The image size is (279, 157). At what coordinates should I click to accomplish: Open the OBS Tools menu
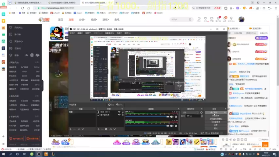[x=119, y=33]
